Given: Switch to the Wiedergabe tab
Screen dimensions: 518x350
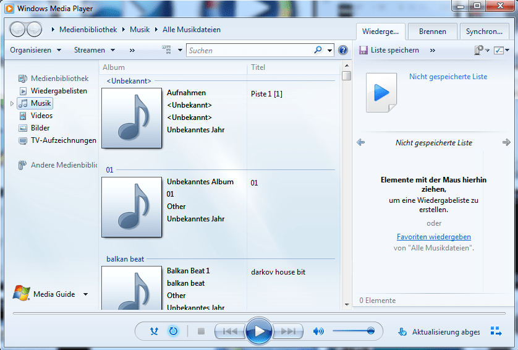Looking at the screenshot, I should point(381,32).
